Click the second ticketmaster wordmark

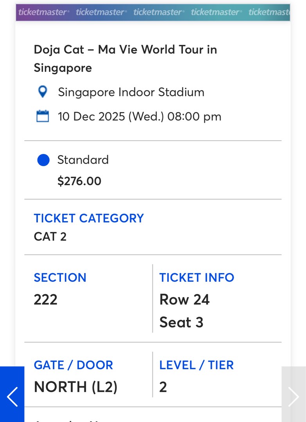click(x=100, y=12)
